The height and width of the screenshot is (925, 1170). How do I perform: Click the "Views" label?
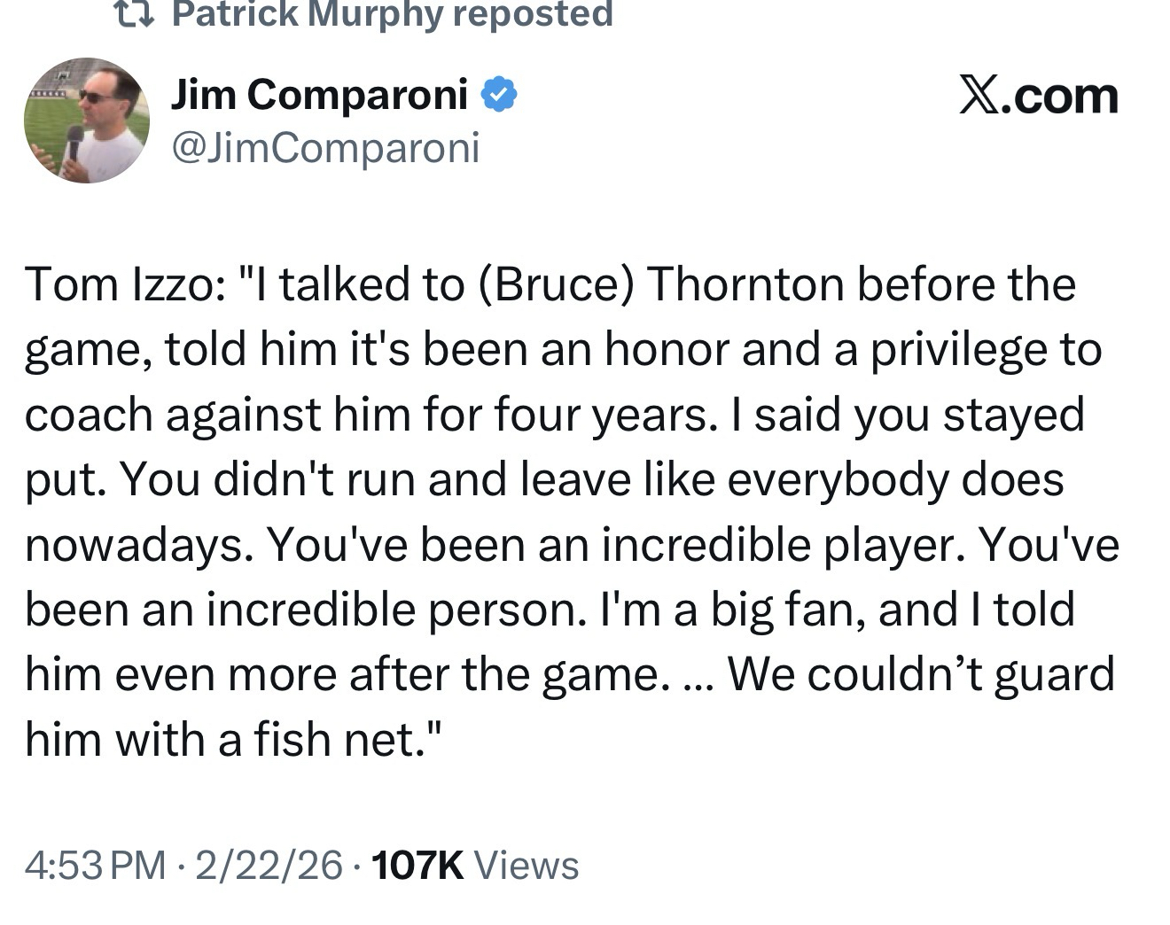tap(526, 865)
